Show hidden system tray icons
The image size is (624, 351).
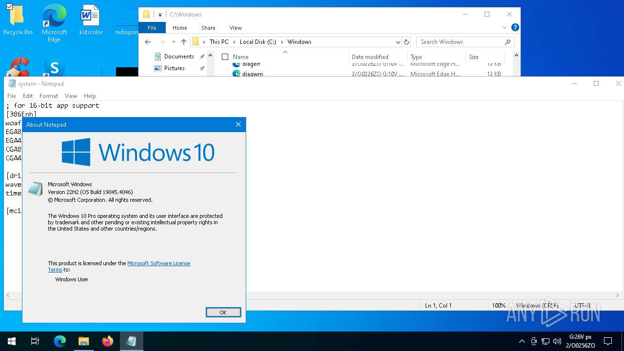(x=522, y=341)
